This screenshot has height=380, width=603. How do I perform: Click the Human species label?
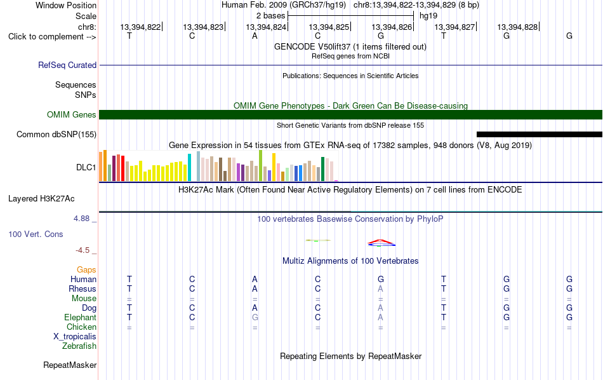[x=83, y=279]
